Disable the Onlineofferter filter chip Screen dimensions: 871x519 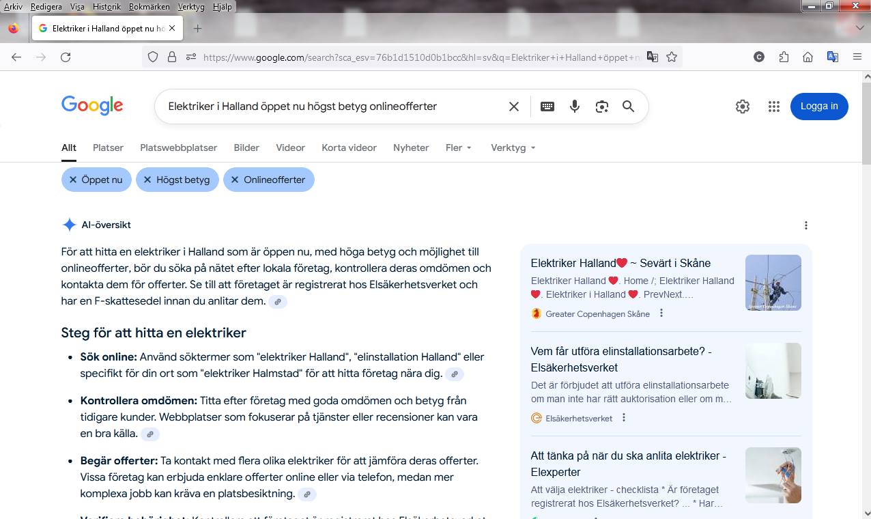point(235,180)
